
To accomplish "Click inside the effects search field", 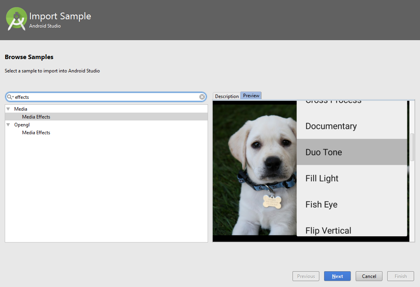I will click(x=79, y=97).
